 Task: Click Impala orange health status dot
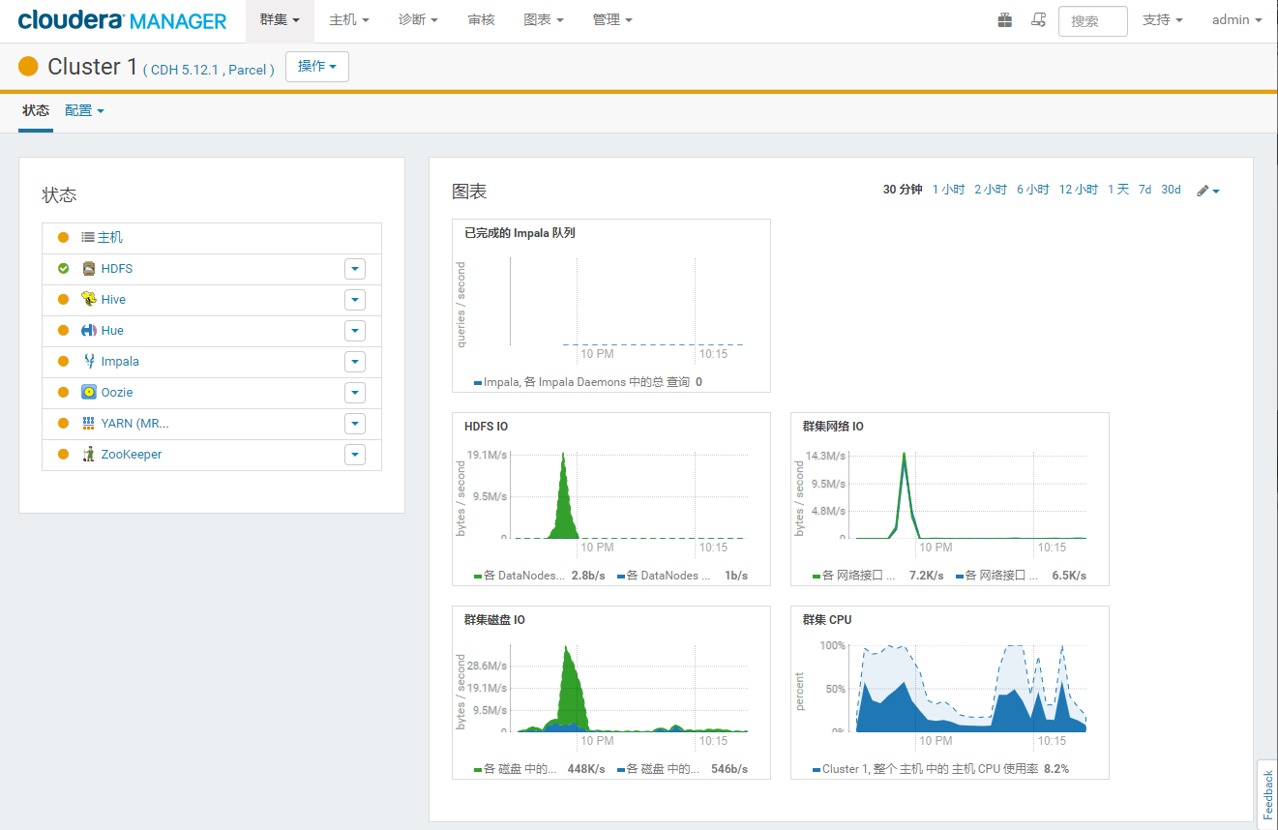(63, 361)
